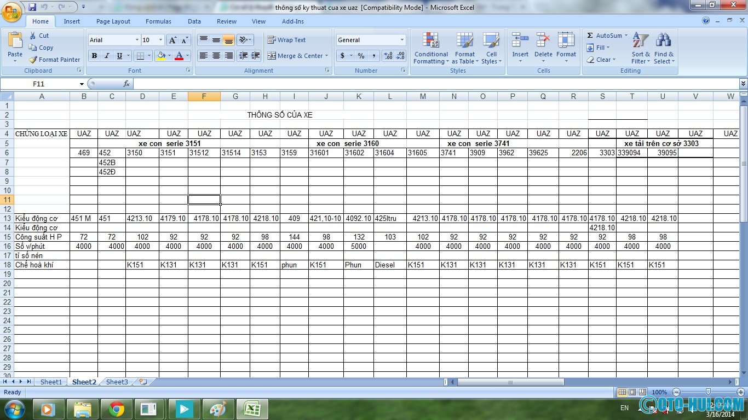Adjust the zoom slider handle
The width and height of the screenshot is (748, 420).
[x=708, y=392]
